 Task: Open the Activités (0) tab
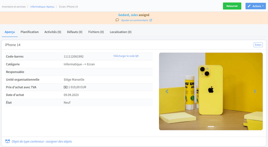pyautogui.click(x=53, y=32)
